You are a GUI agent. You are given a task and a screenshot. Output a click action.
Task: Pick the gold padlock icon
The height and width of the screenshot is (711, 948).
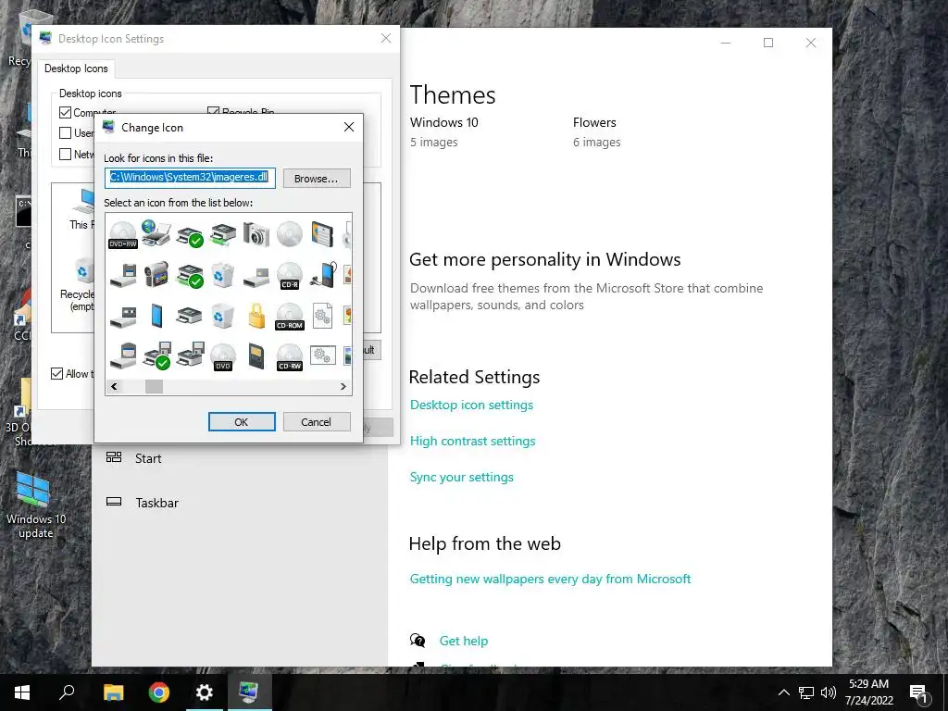pyautogui.click(x=256, y=316)
